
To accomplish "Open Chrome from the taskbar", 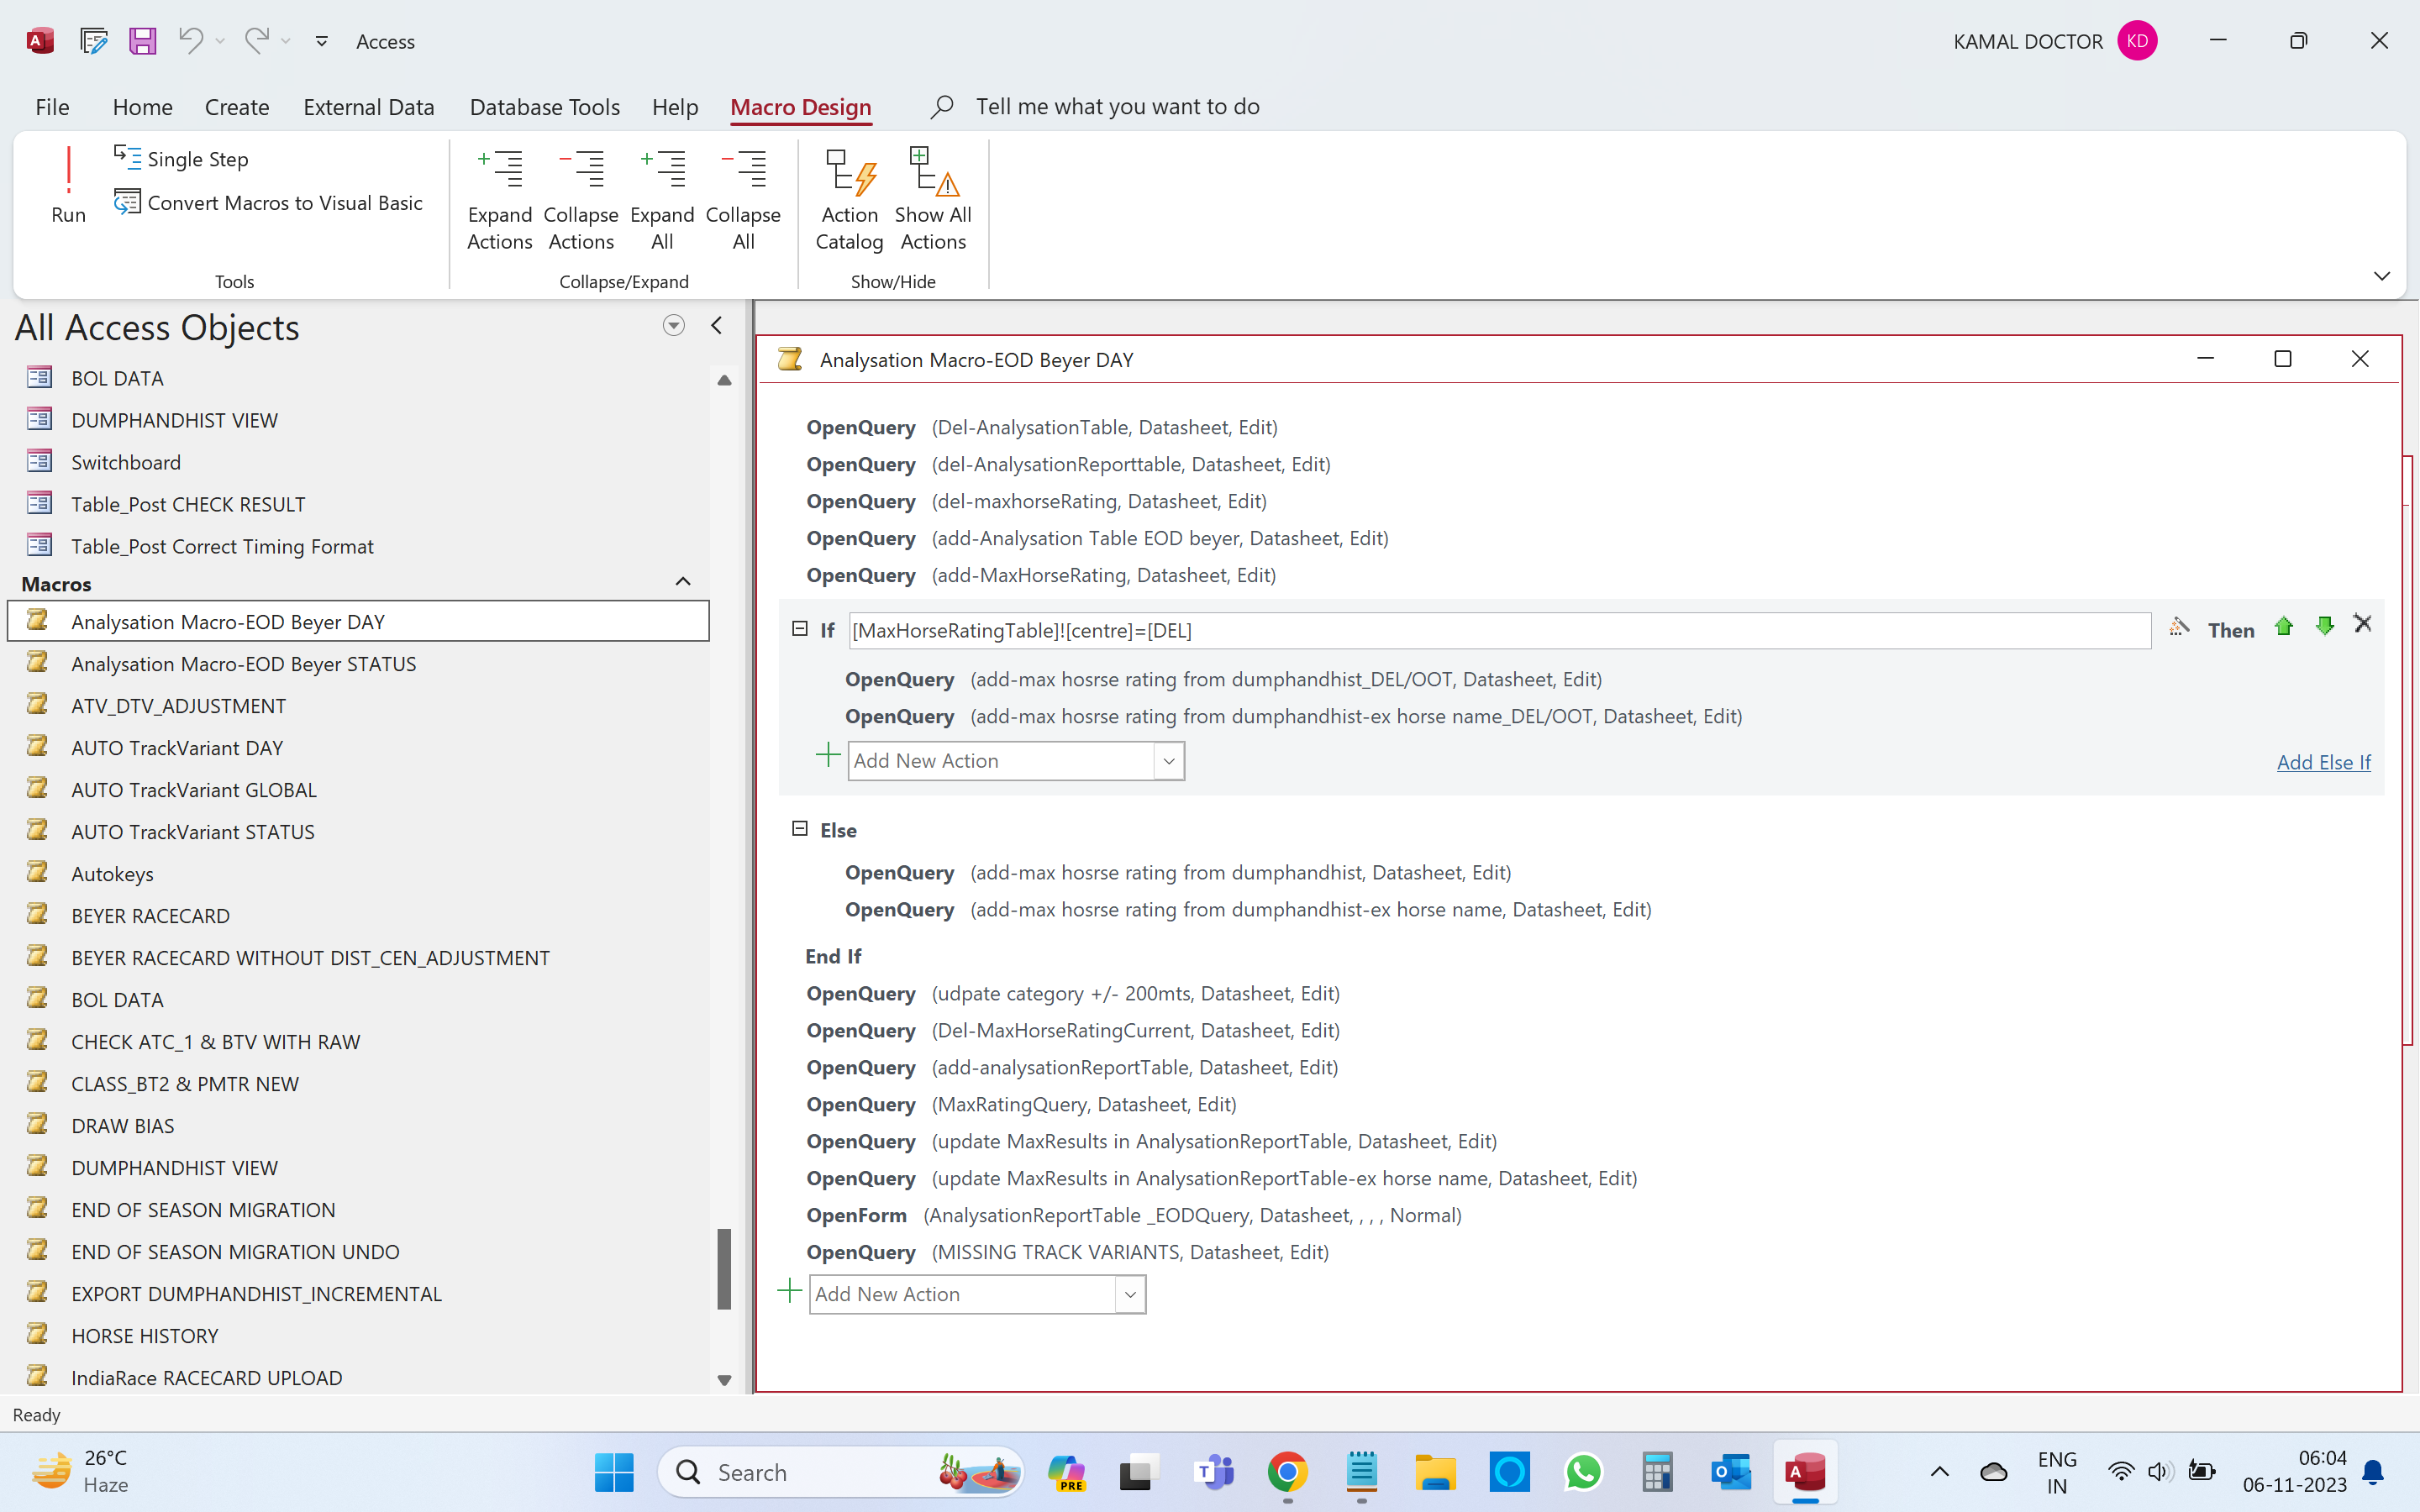I will coord(1287,1473).
